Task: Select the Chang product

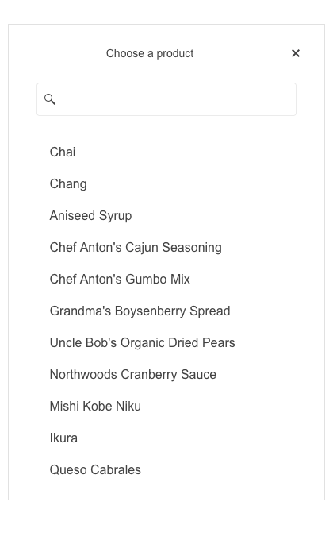Action: coord(166,183)
